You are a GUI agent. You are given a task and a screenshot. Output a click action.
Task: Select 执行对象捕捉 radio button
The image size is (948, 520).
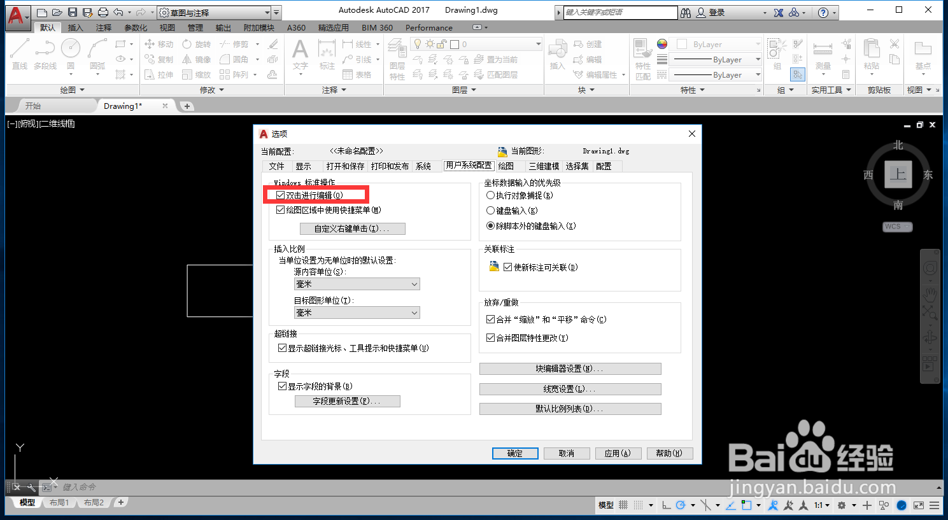tap(490, 195)
